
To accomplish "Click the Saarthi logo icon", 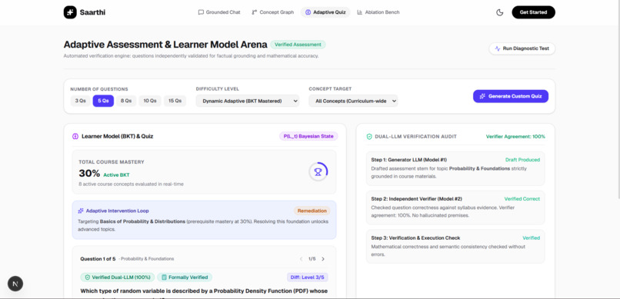I will (70, 12).
